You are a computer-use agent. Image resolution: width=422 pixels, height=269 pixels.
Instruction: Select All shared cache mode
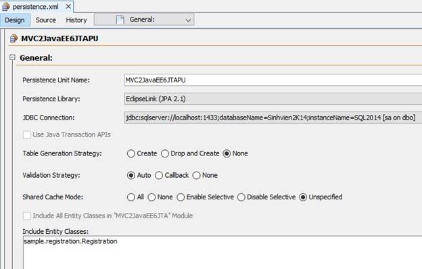(x=131, y=197)
